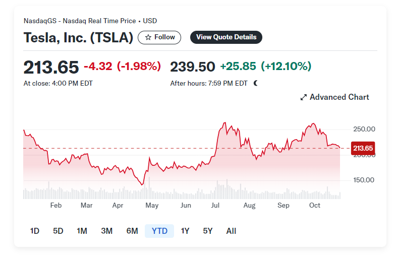Click the May label on chart axis
This screenshot has width=395, height=255.
[x=152, y=206]
